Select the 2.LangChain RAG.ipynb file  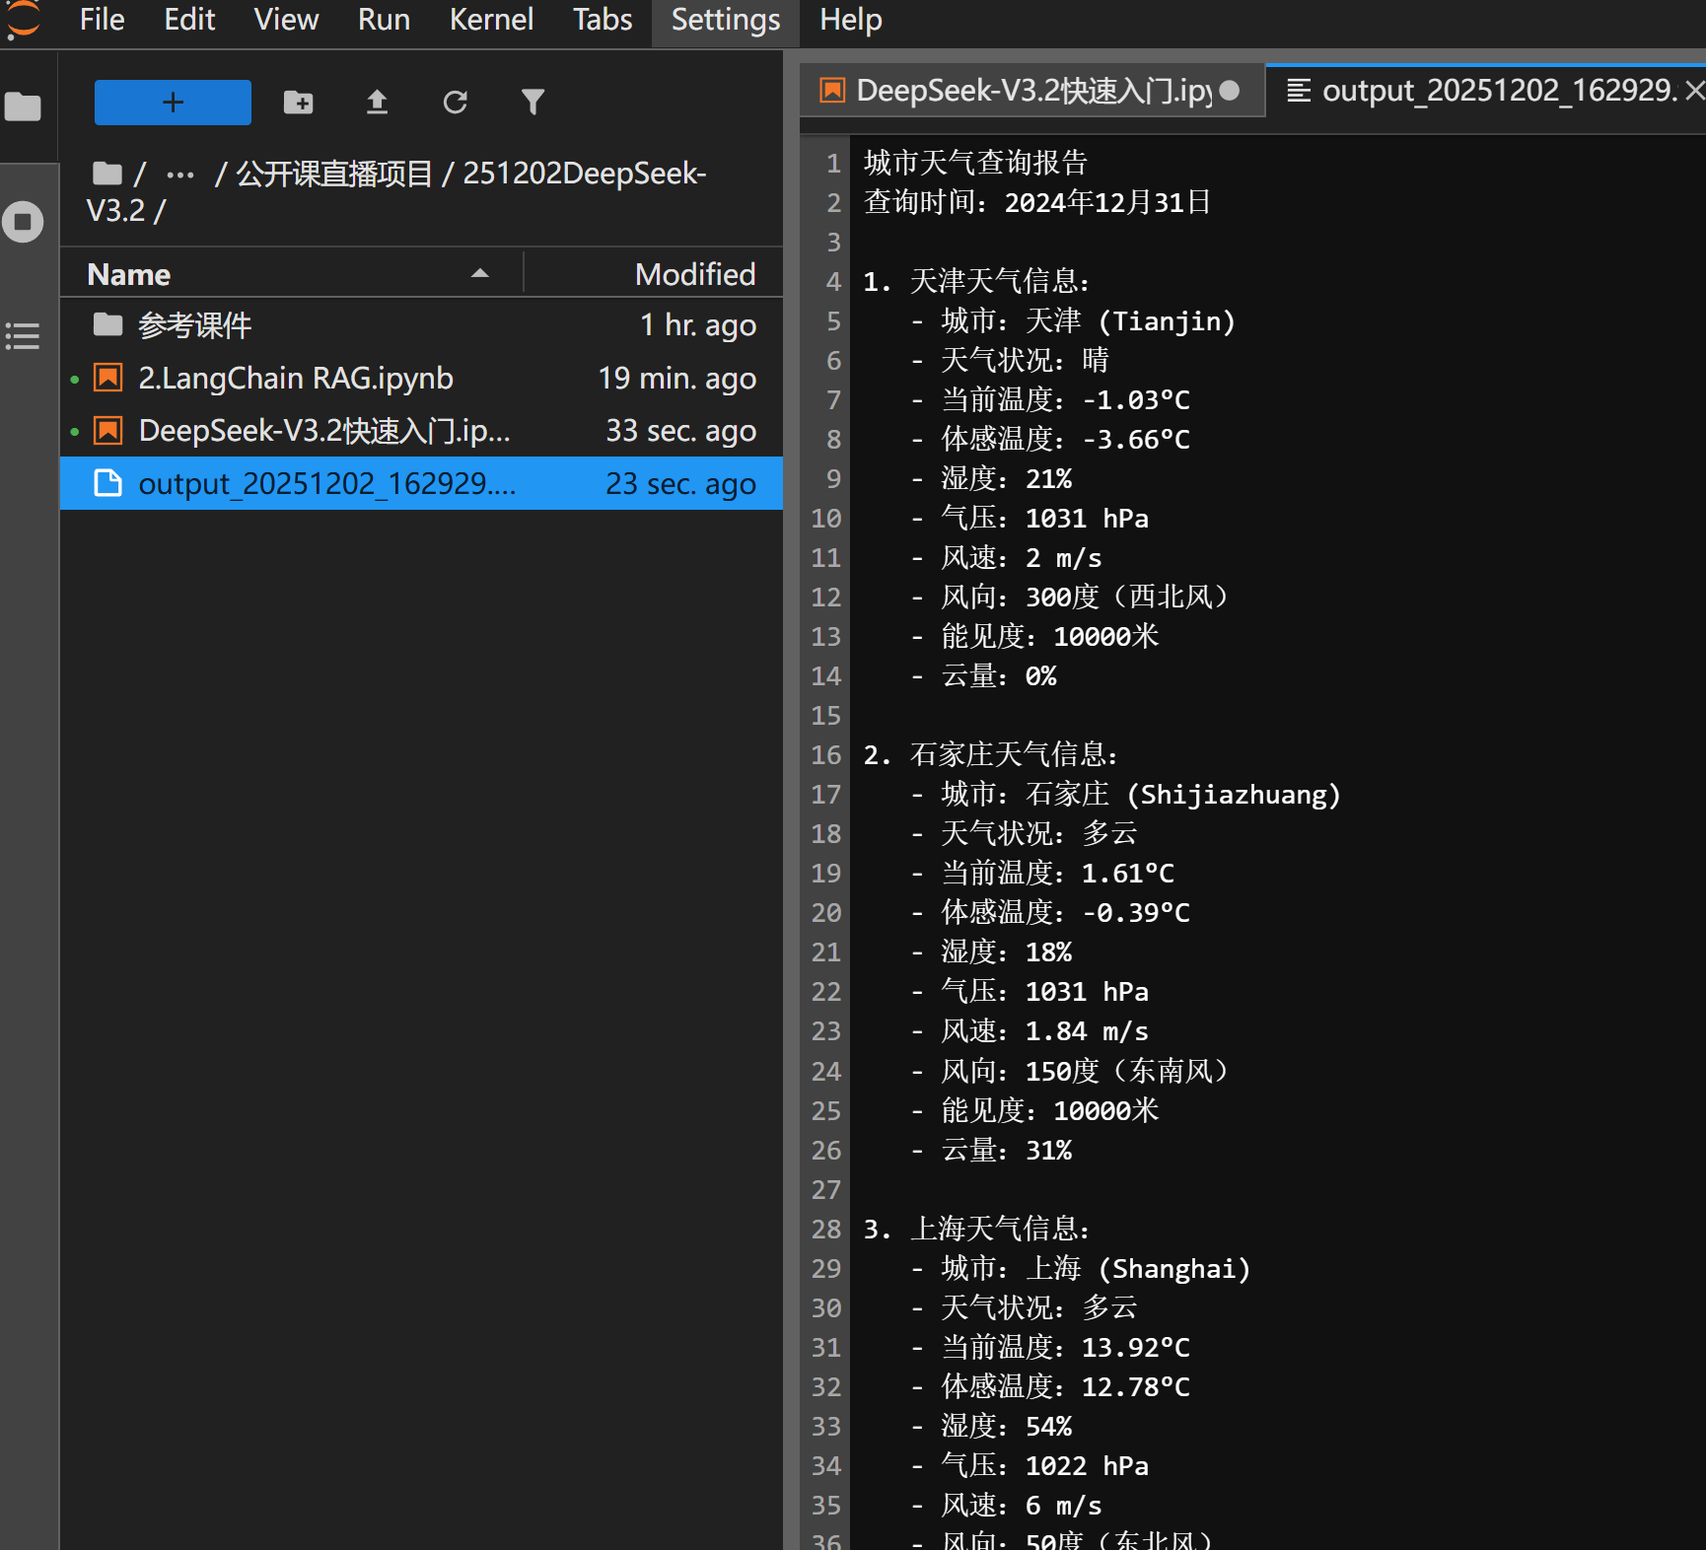[421, 379]
